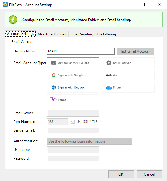Screen dimensions: 167x181
Task: Click the green info icon in banner
Action: click(13, 20)
